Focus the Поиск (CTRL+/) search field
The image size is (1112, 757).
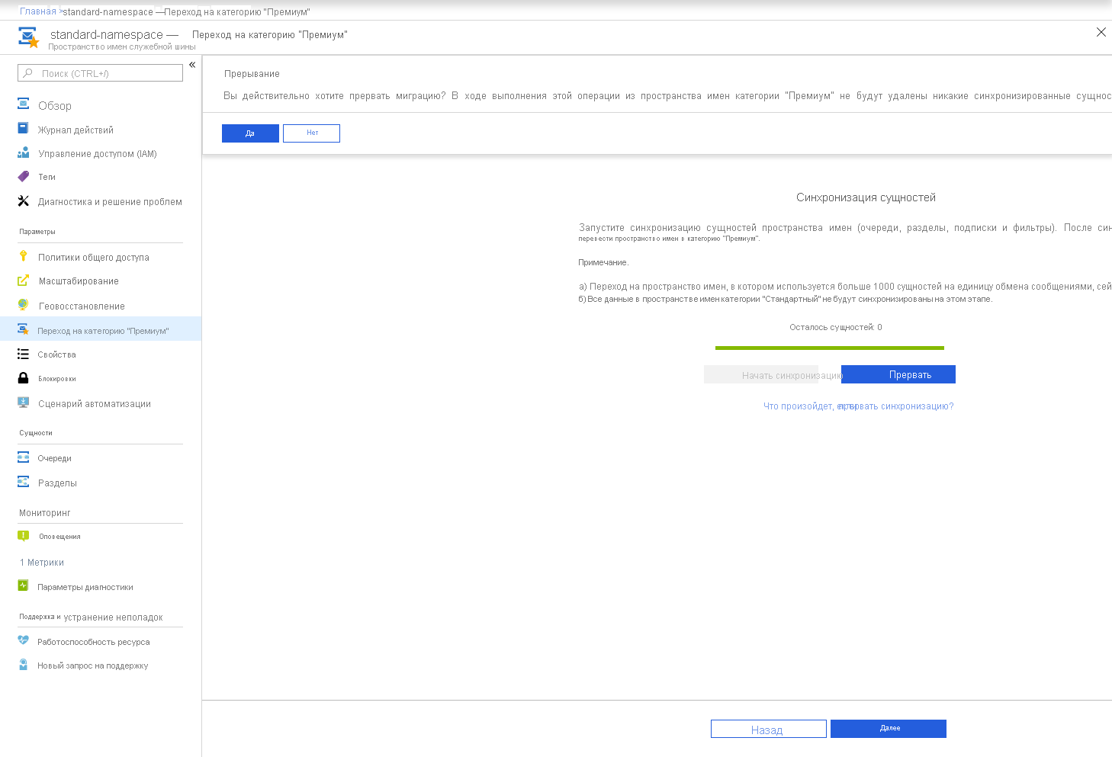(x=100, y=73)
